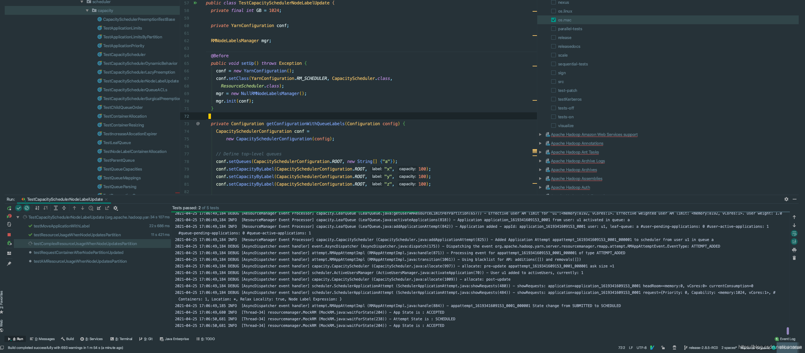Open the 6: TODO tab
The width and height of the screenshot is (805, 353).
click(x=206, y=339)
